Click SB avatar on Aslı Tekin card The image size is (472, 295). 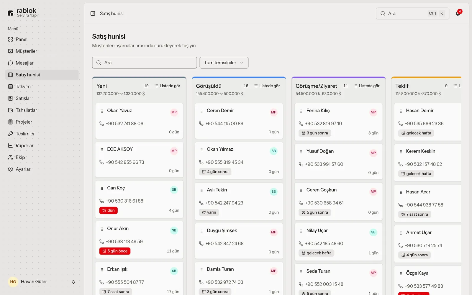click(274, 191)
